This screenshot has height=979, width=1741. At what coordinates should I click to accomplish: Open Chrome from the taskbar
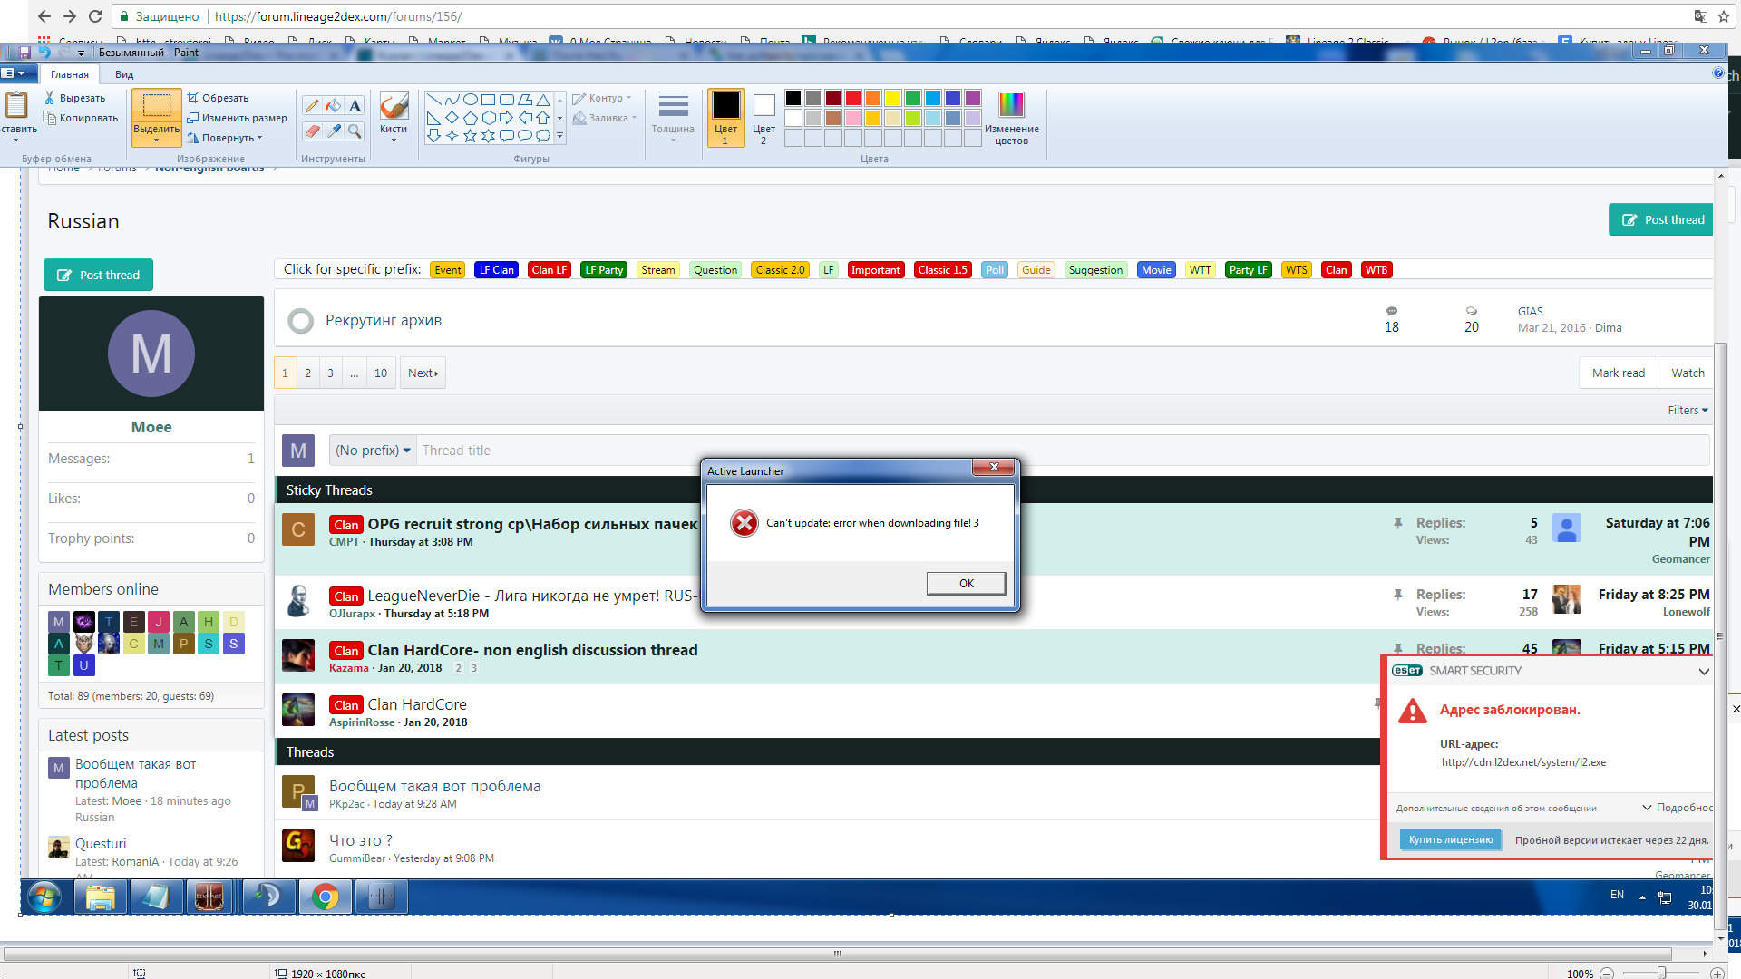325,897
